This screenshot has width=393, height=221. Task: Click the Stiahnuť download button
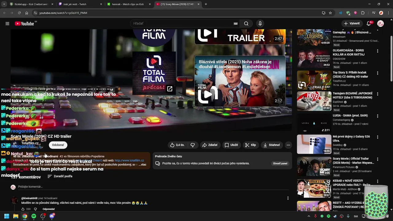pyautogui.click(x=271, y=145)
